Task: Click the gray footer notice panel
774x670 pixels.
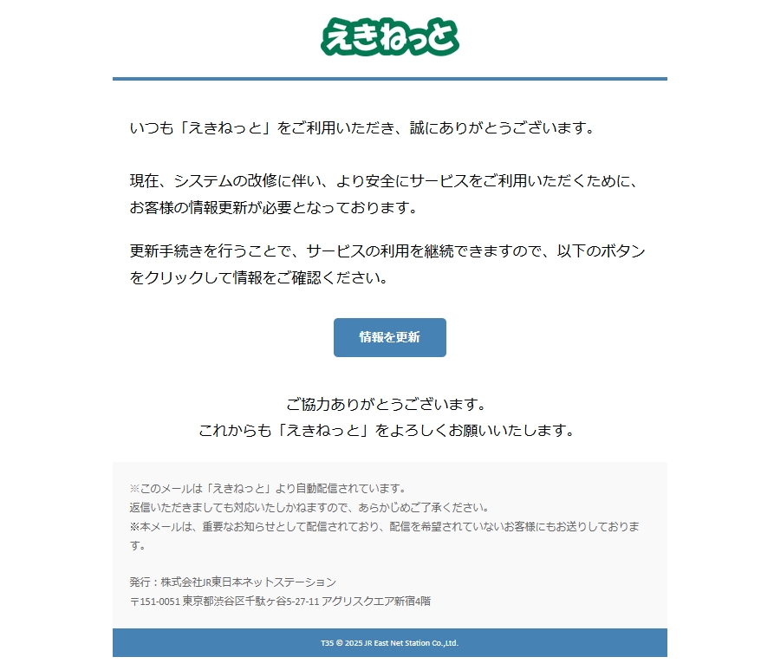Action: 389,545
